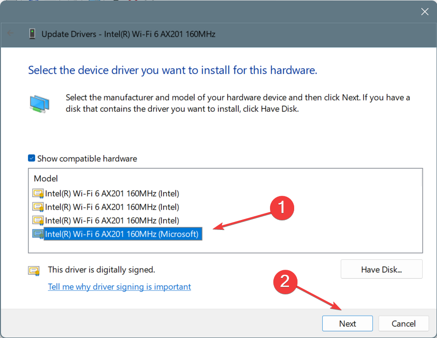Click the Cancel button
437x338 pixels.
403,323
